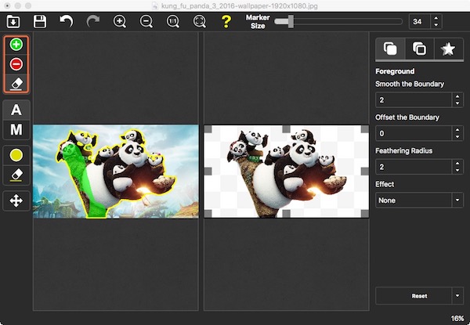The width and height of the screenshot is (470, 325).
Task: Decrease Smooth the Boundary value
Action: coord(457,103)
